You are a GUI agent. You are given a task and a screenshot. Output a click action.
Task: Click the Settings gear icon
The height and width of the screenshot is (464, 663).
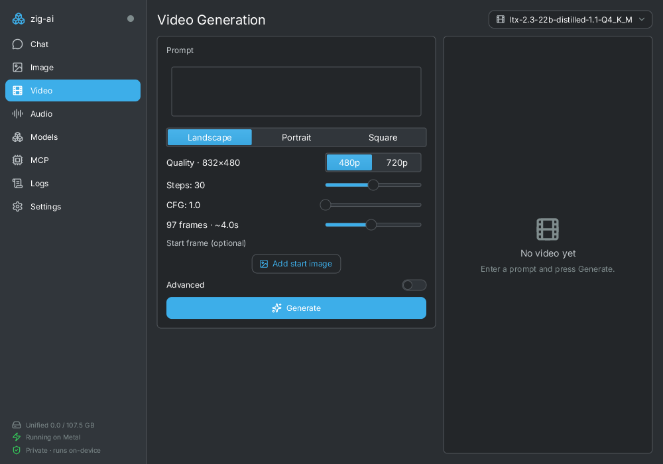(x=17, y=207)
